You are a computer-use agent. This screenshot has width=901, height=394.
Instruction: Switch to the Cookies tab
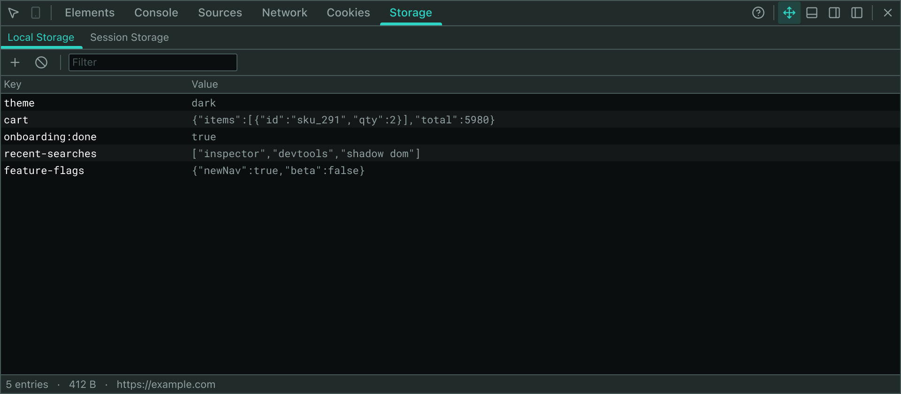pyautogui.click(x=349, y=13)
